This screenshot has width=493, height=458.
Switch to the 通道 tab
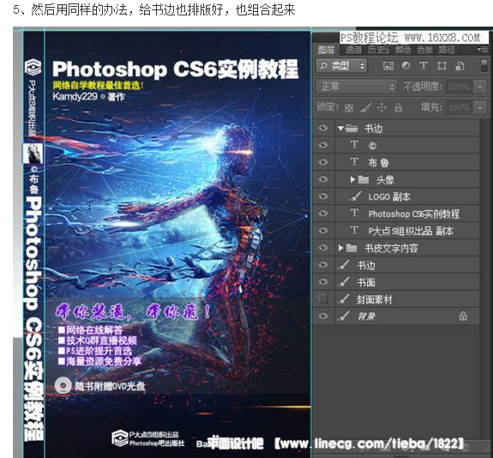click(x=353, y=50)
